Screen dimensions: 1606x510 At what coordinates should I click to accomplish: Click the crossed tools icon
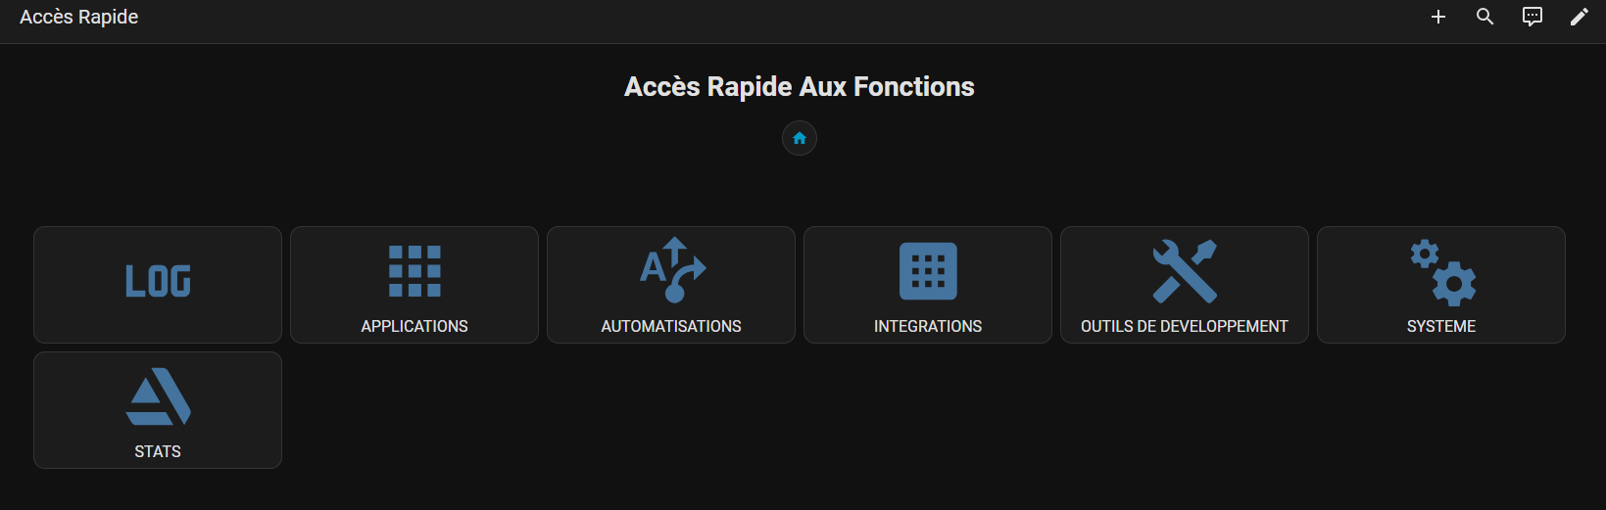pos(1185,271)
